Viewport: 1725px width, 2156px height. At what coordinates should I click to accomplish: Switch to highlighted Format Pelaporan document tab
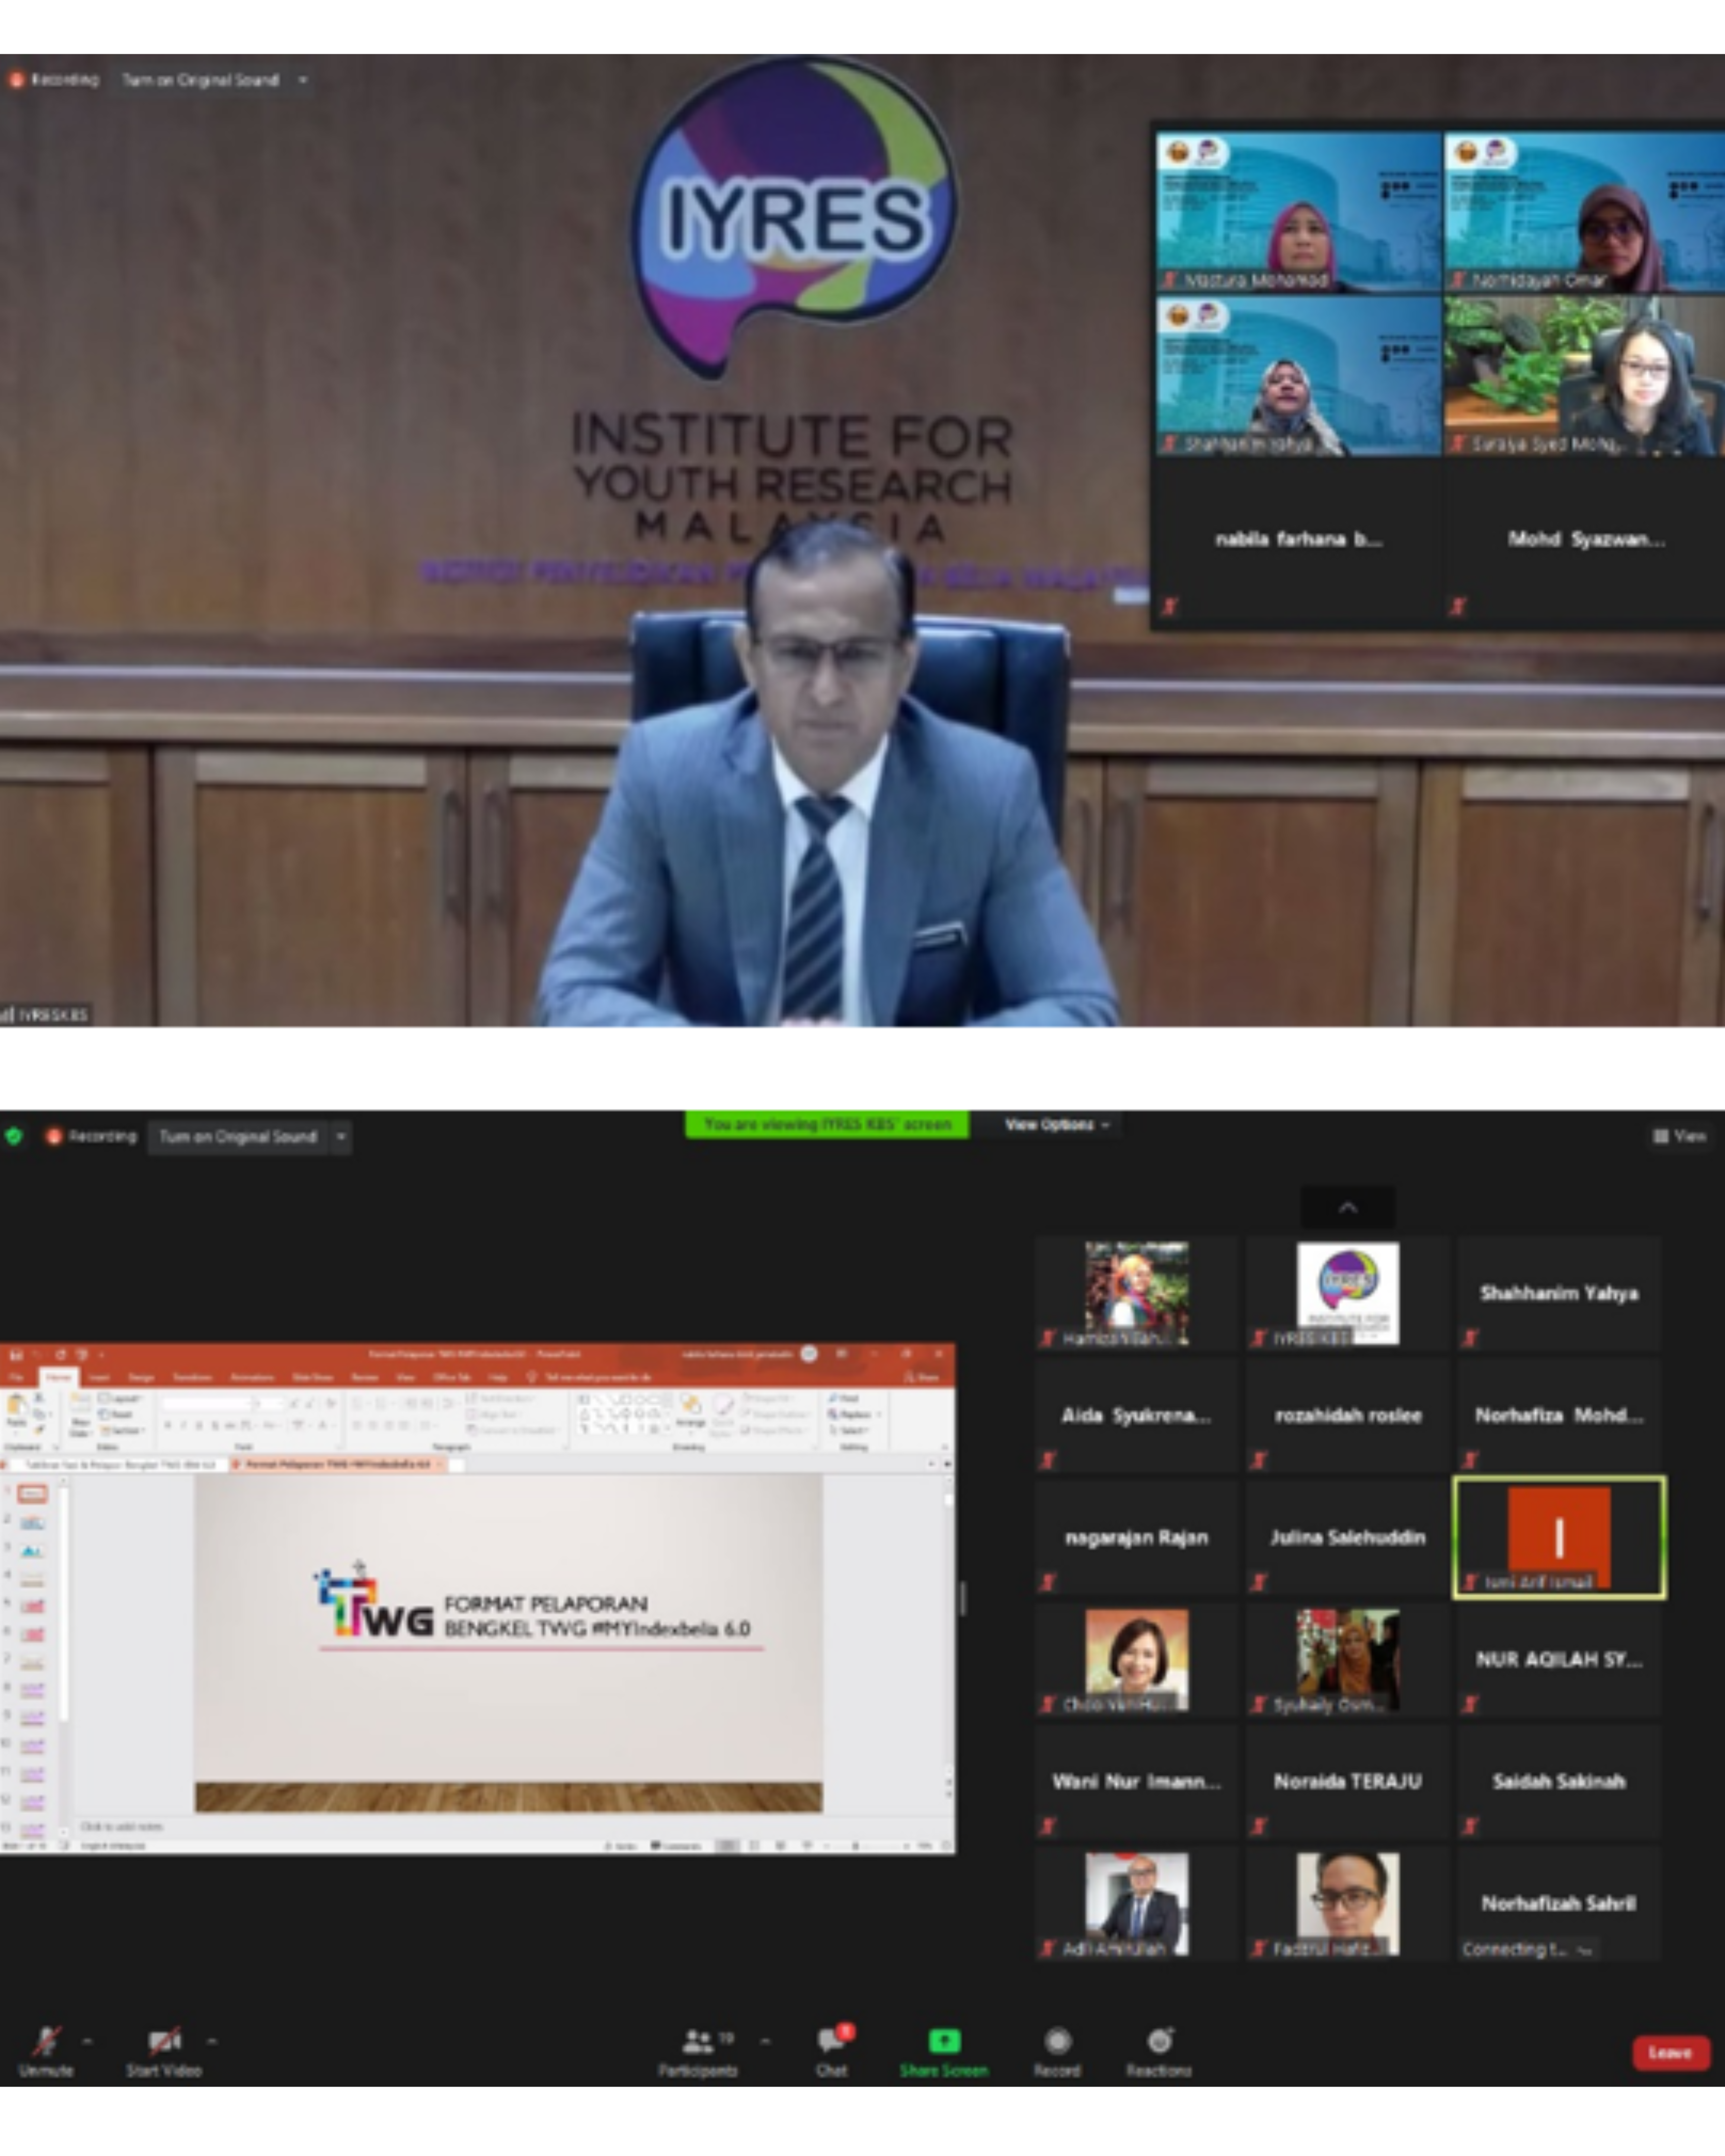(338, 1464)
